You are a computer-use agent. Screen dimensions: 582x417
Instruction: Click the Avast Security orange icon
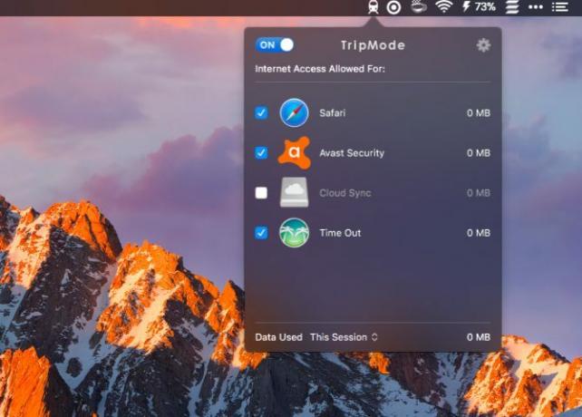click(294, 152)
